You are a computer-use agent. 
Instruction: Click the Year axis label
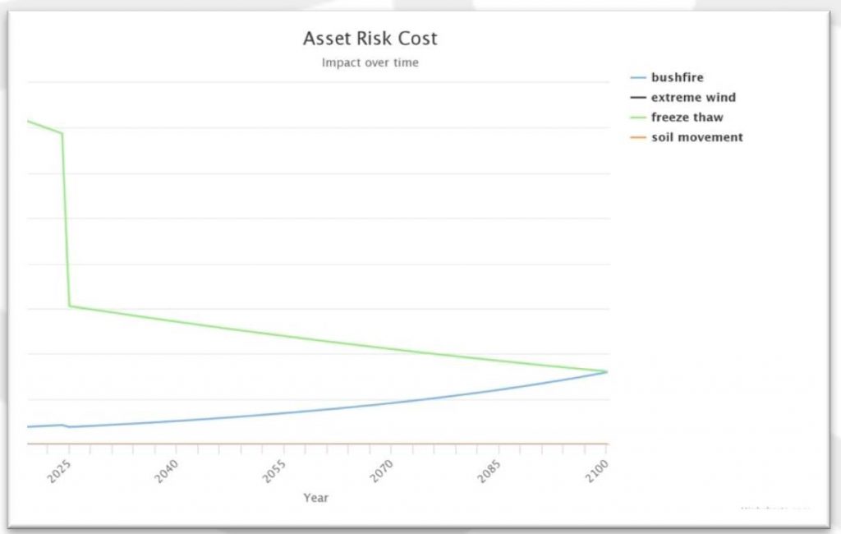click(315, 498)
